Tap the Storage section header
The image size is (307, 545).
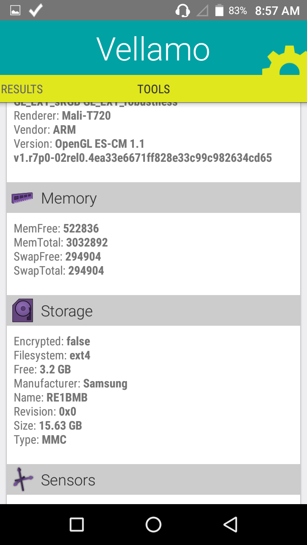(x=153, y=311)
